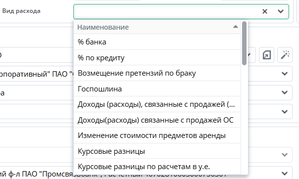
Task: Clear the Вид расхода field with X
Action: point(265,11)
